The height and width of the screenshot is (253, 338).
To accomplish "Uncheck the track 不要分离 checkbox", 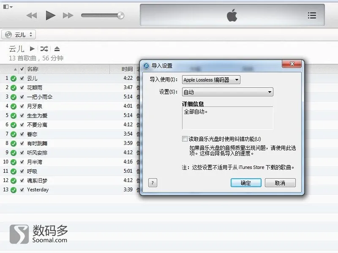I will [x=22, y=125].
